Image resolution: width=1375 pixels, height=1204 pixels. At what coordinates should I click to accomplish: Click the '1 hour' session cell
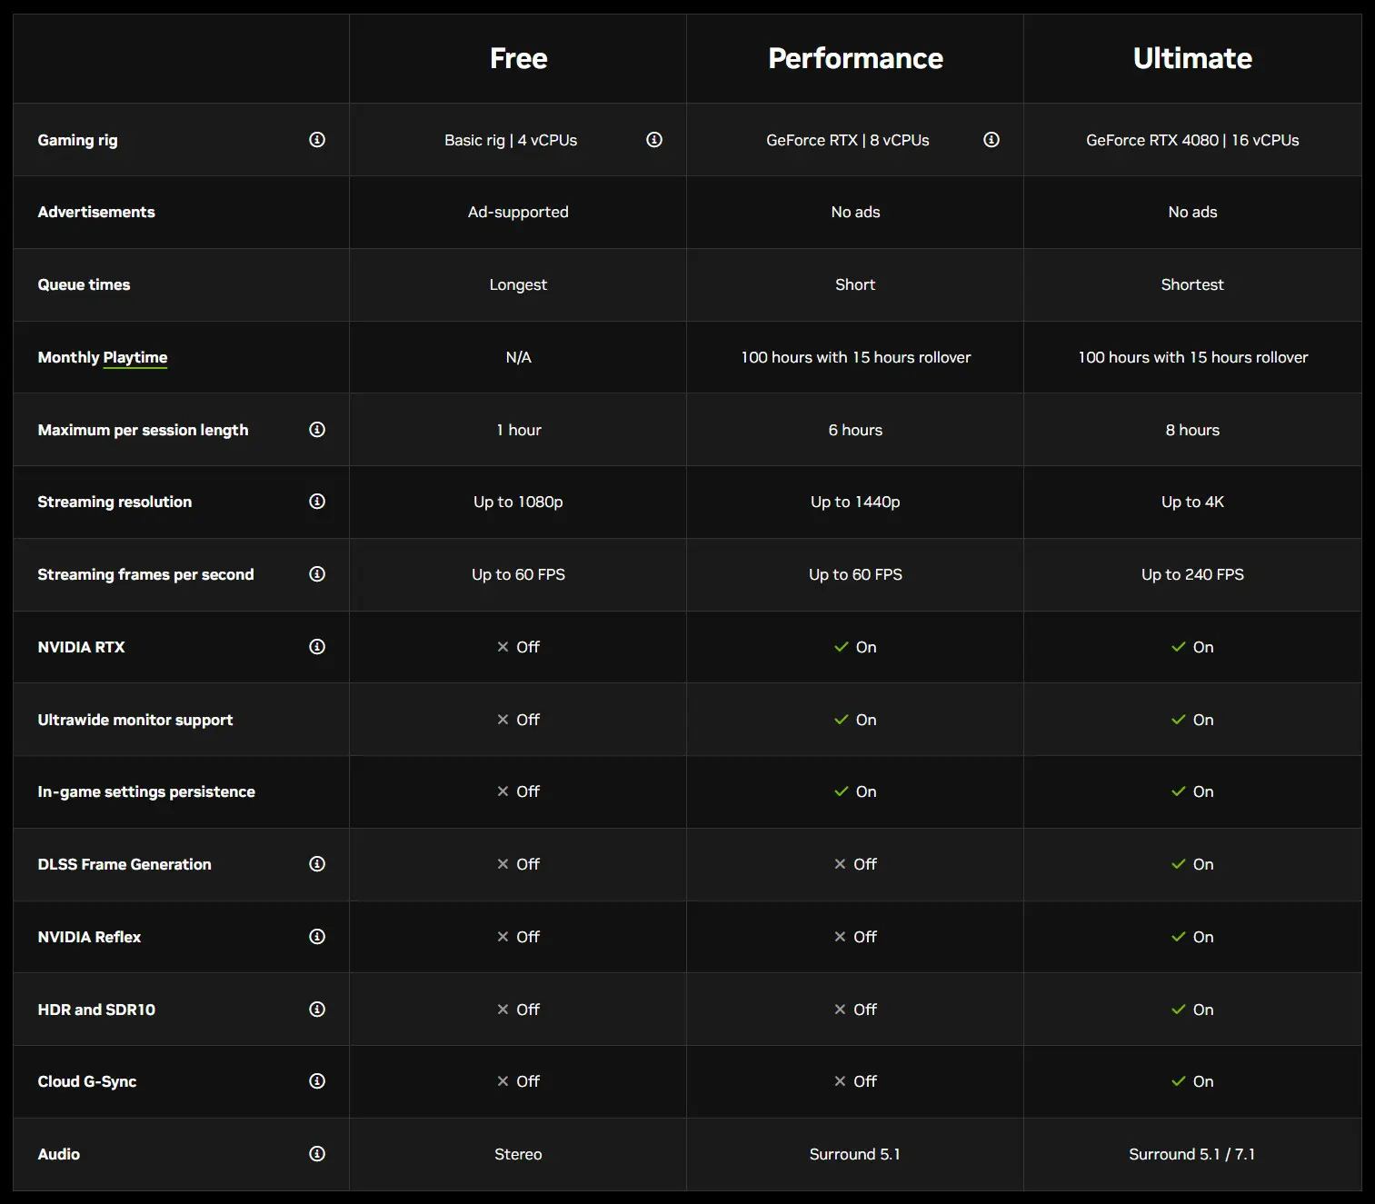tap(518, 430)
